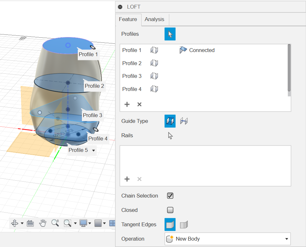
Task: Open the grid and snaps dropdown arrow
Action: [x=104, y=223]
